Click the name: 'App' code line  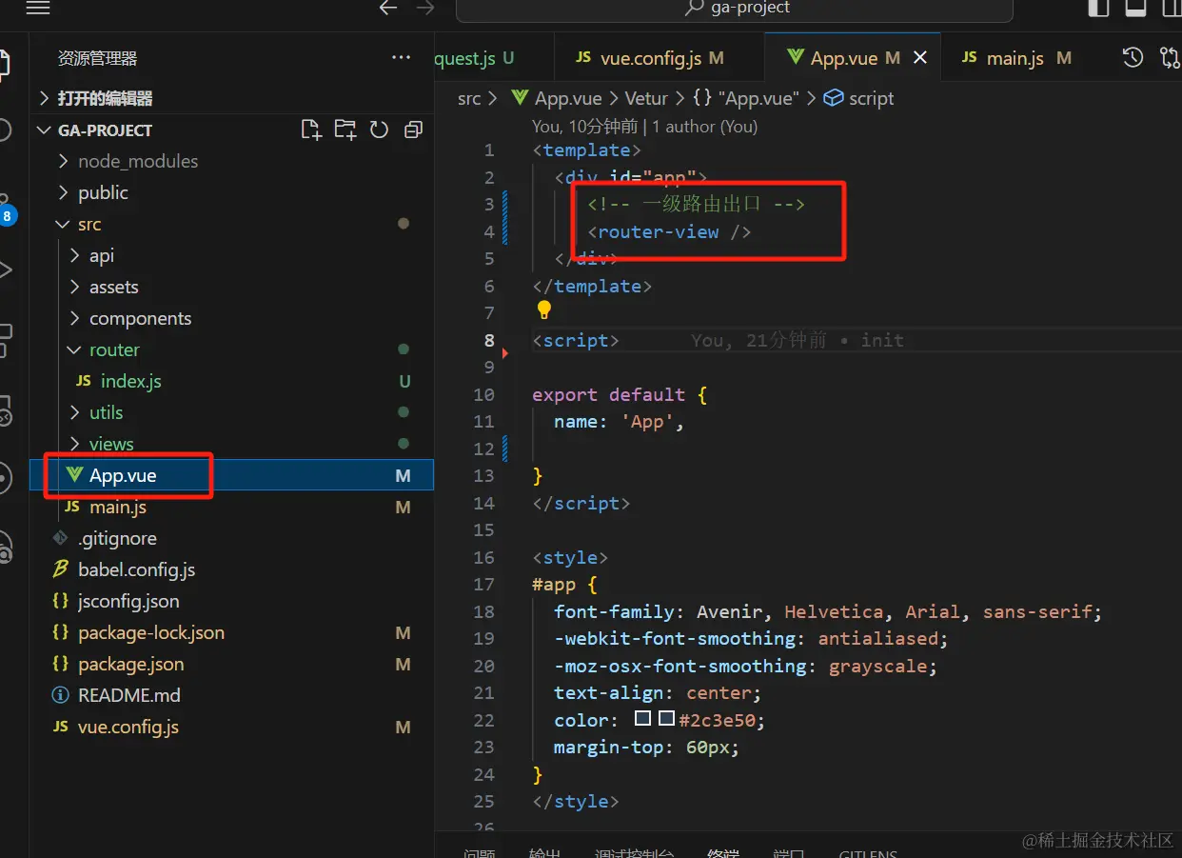620,421
